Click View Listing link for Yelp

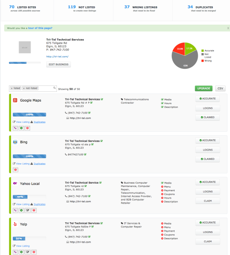[23, 246]
